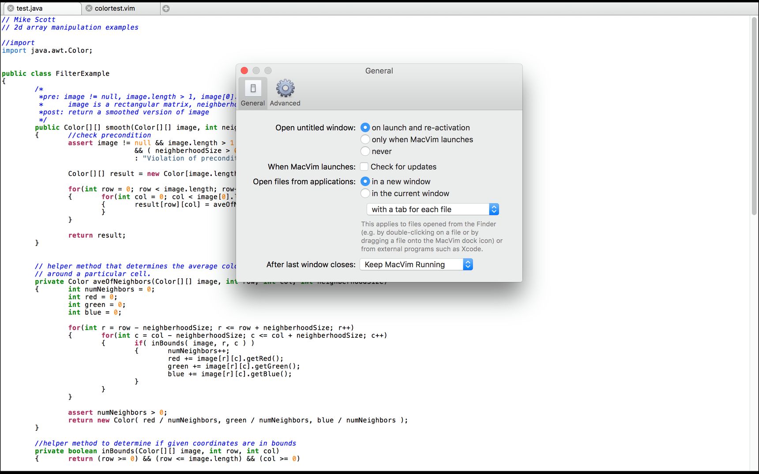The image size is (759, 474).
Task: Click the 'Open files from applications:' label
Action: 304,182
